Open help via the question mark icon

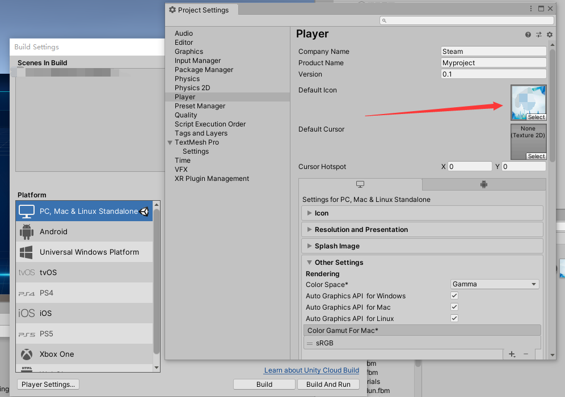point(528,35)
